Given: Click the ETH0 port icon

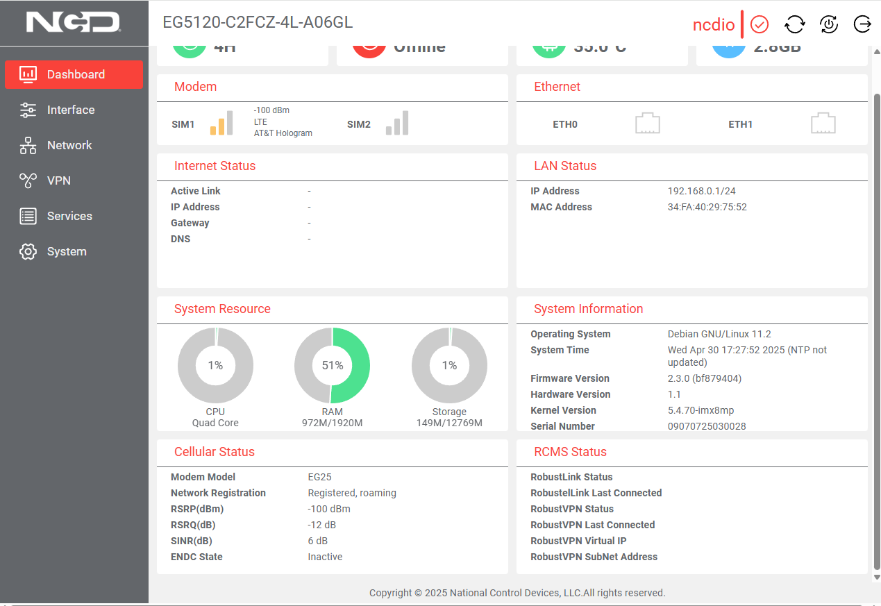Looking at the screenshot, I should click(x=647, y=124).
